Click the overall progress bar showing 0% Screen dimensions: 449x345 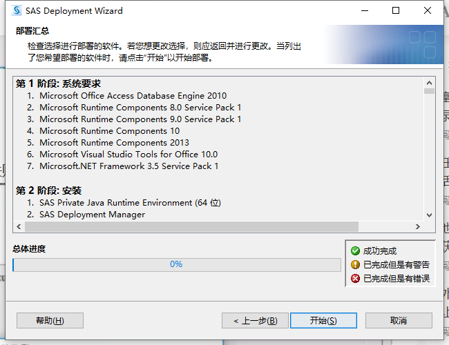pyautogui.click(x=177, y=264)
